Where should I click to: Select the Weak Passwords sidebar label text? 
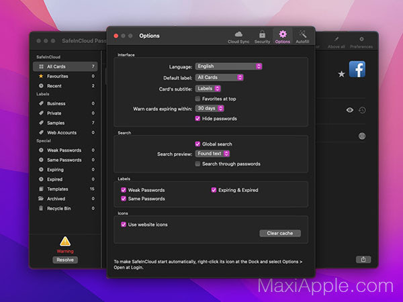64,150
